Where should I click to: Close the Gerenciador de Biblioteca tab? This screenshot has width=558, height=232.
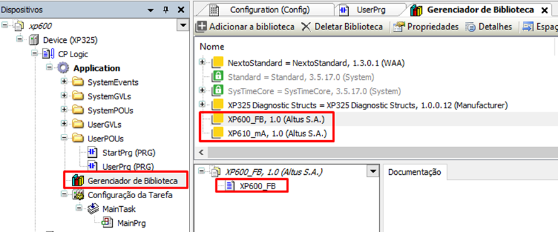(544, 10)
